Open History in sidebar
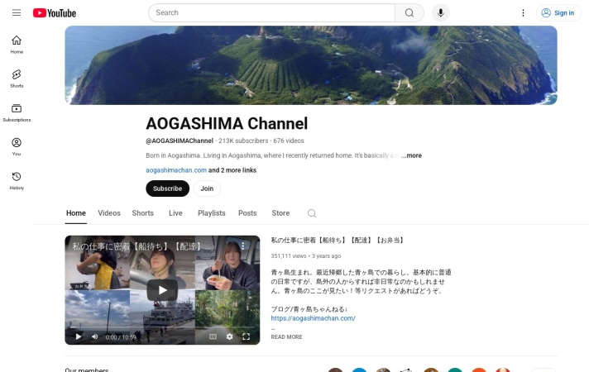Screen dimensions: 589x372 coord(17,180)
